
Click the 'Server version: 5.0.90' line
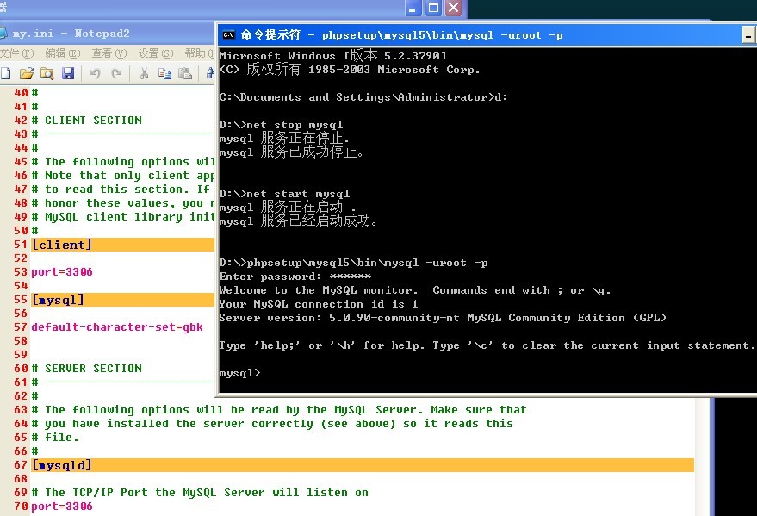(443, 318)
